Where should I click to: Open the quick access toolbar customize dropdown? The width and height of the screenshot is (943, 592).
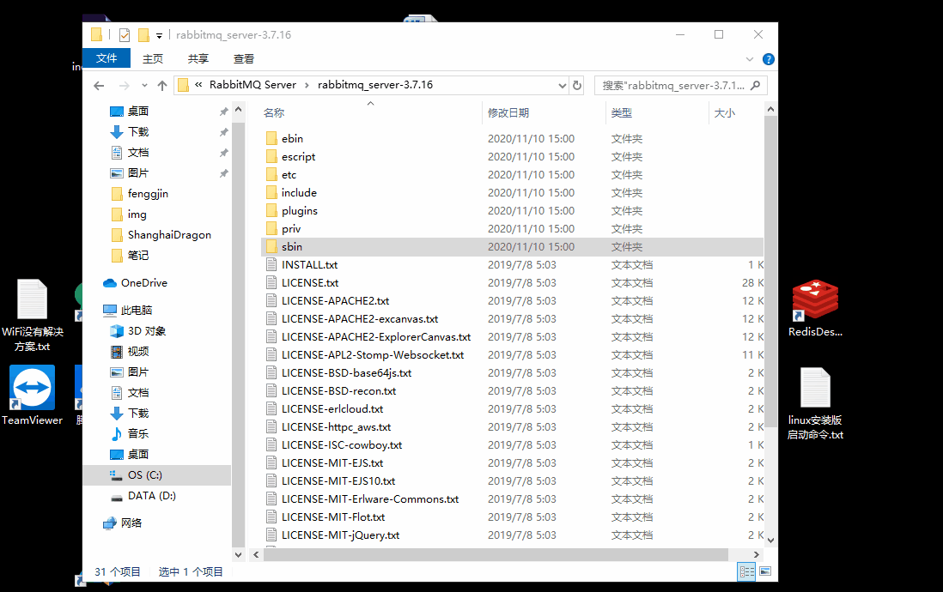(160, 35)
